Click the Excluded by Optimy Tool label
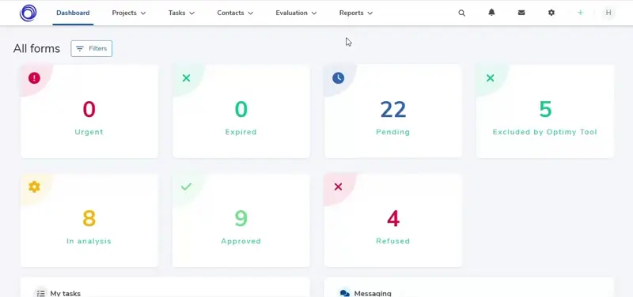 click(x=545, y=132)
